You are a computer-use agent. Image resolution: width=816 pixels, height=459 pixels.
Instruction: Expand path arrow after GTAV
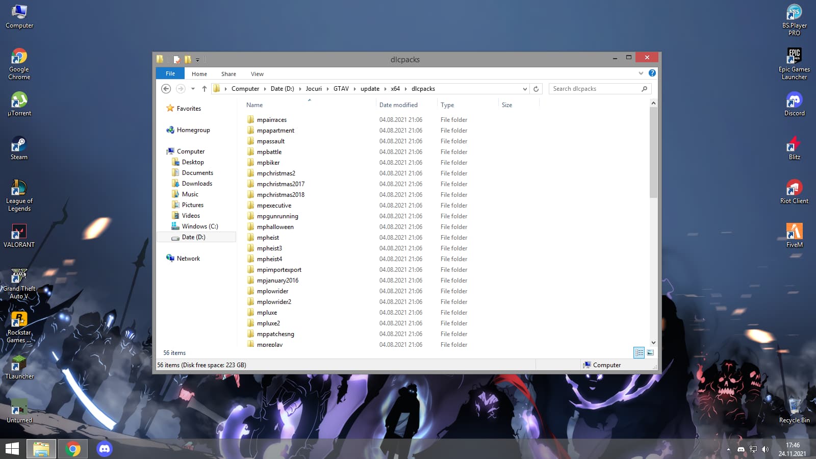click(x=354, y=89)
